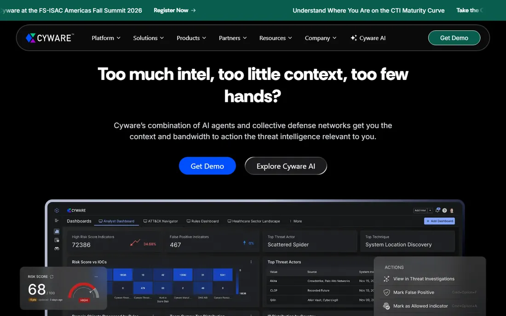Click the Scattered Spider top threat actor value
The image size is (506, 316).
point(288,245)
